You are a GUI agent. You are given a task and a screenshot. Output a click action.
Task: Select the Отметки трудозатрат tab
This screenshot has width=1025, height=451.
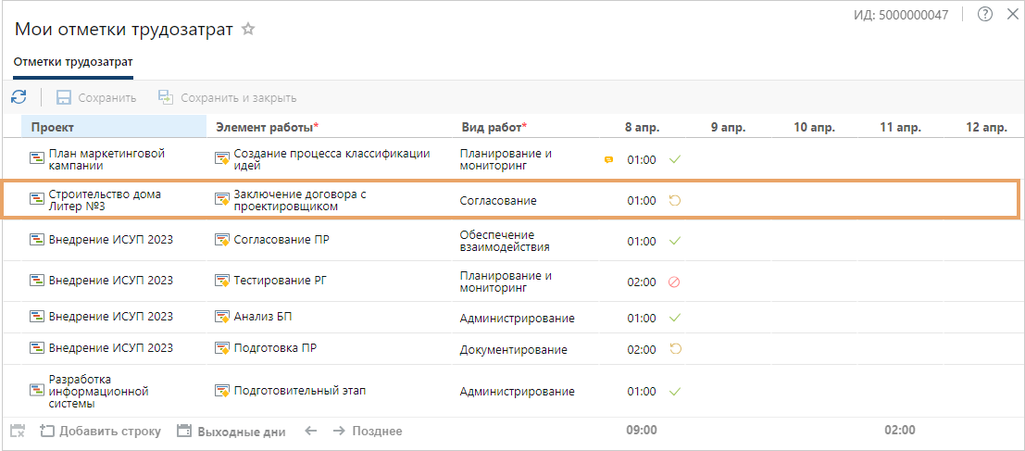73,63
